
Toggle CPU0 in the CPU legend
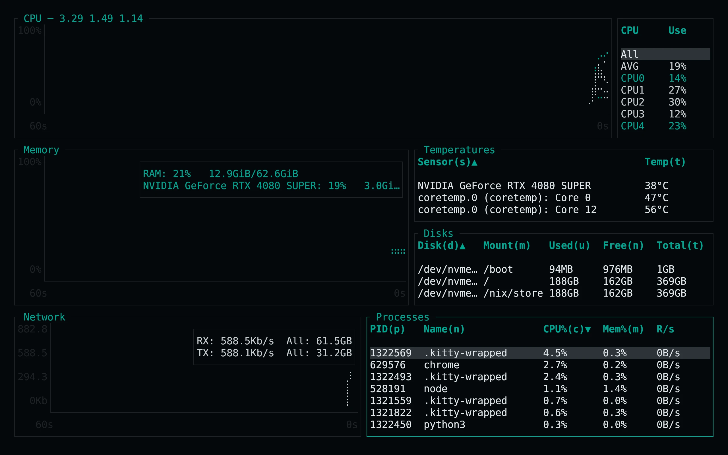[x=665, y=78]
